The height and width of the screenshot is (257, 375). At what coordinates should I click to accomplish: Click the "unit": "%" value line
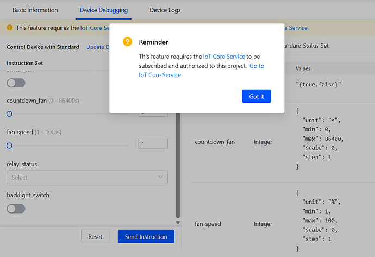point(321,202)
